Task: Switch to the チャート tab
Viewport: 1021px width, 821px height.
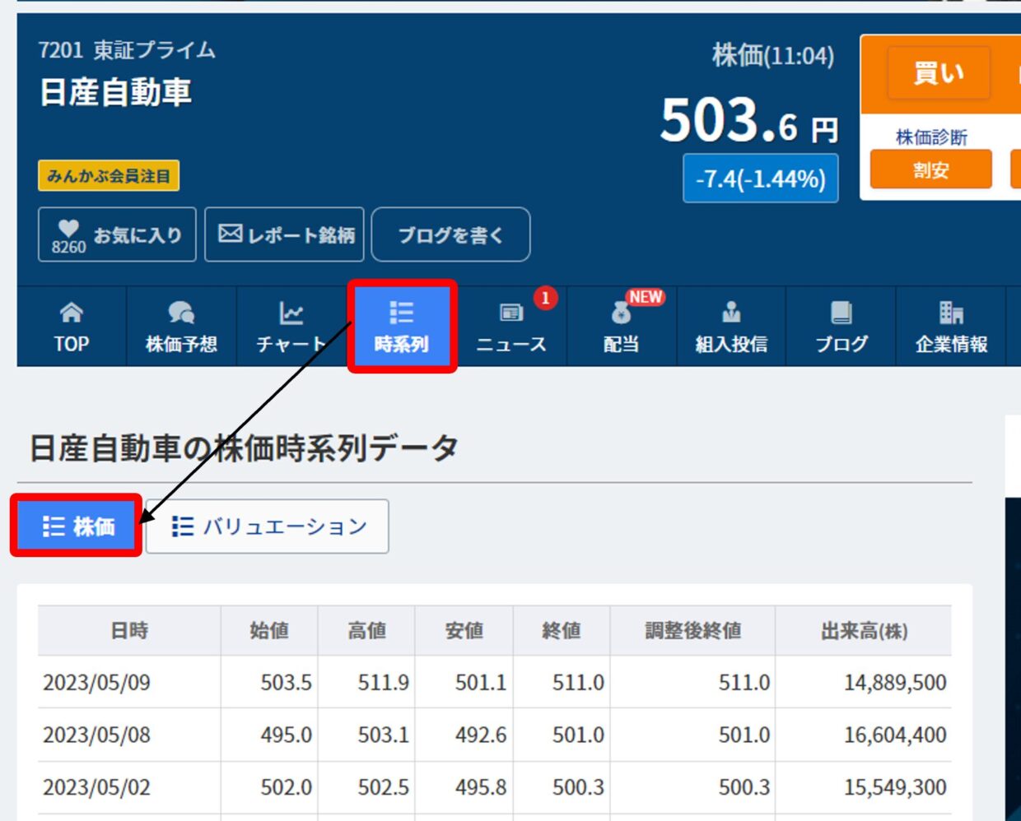Action: (291, 326)
